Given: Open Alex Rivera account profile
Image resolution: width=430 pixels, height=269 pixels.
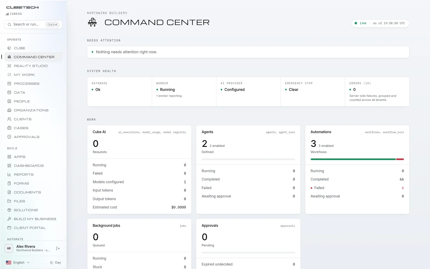Looking at the screenshot, I should pos(28,248).
